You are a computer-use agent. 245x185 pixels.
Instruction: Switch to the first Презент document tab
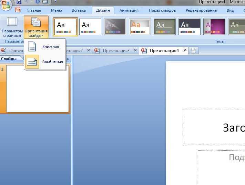pyautogui.click(x=12, y=51)
